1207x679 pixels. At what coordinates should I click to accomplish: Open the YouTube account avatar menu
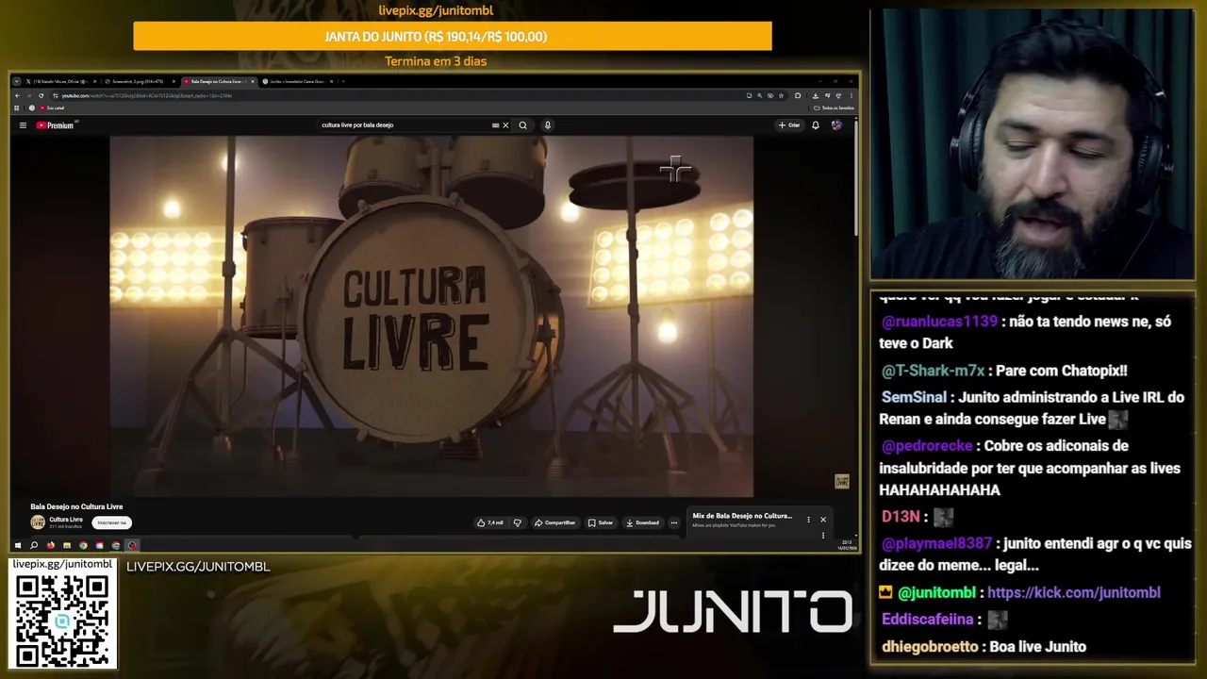(835, 124)
